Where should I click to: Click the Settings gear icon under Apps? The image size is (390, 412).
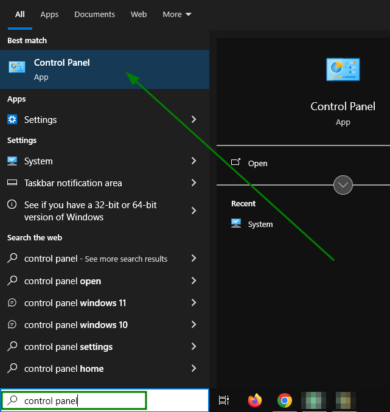pos(12,119)
